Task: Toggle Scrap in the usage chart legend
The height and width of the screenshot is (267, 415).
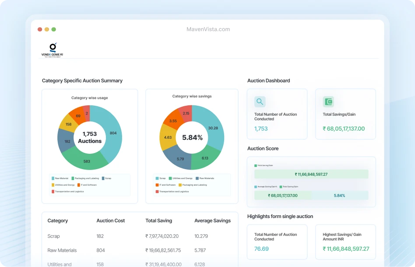Action: click(x=107, y=178)
